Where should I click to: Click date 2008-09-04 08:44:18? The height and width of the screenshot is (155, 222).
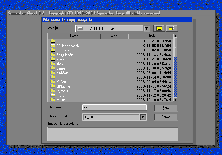point(154,82)
